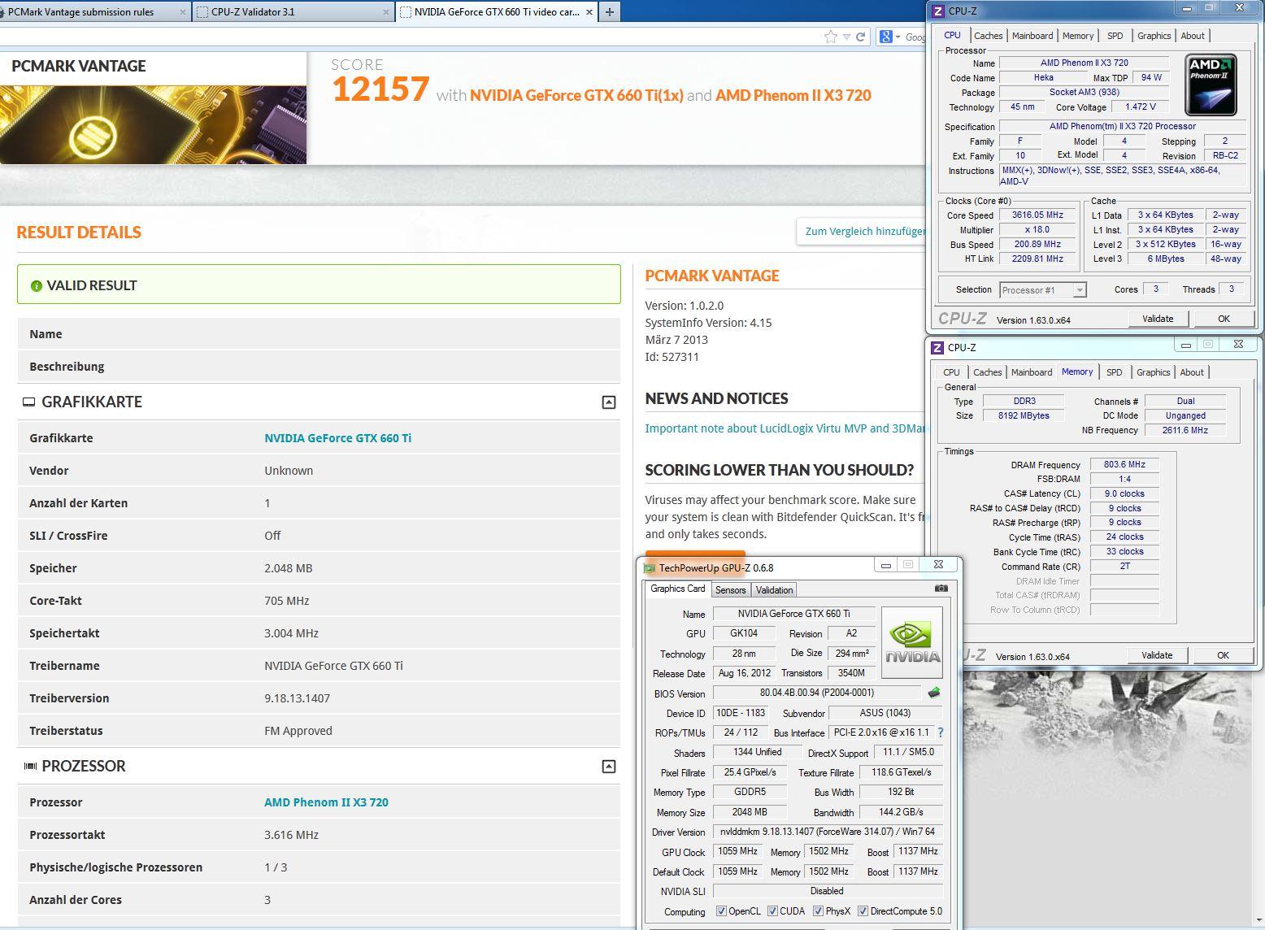Open About tab in top CPU-Z window

click(x=1193, y=36)
